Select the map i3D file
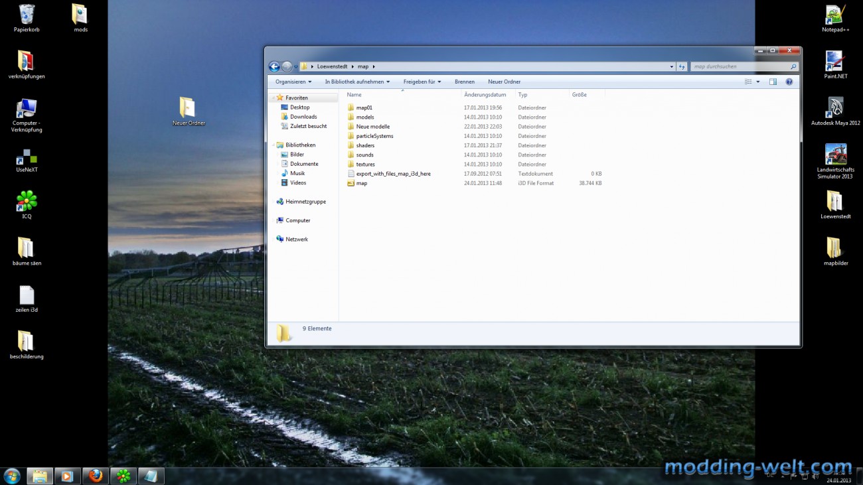This screenshot has height=485, width=863. click(356, 183)
